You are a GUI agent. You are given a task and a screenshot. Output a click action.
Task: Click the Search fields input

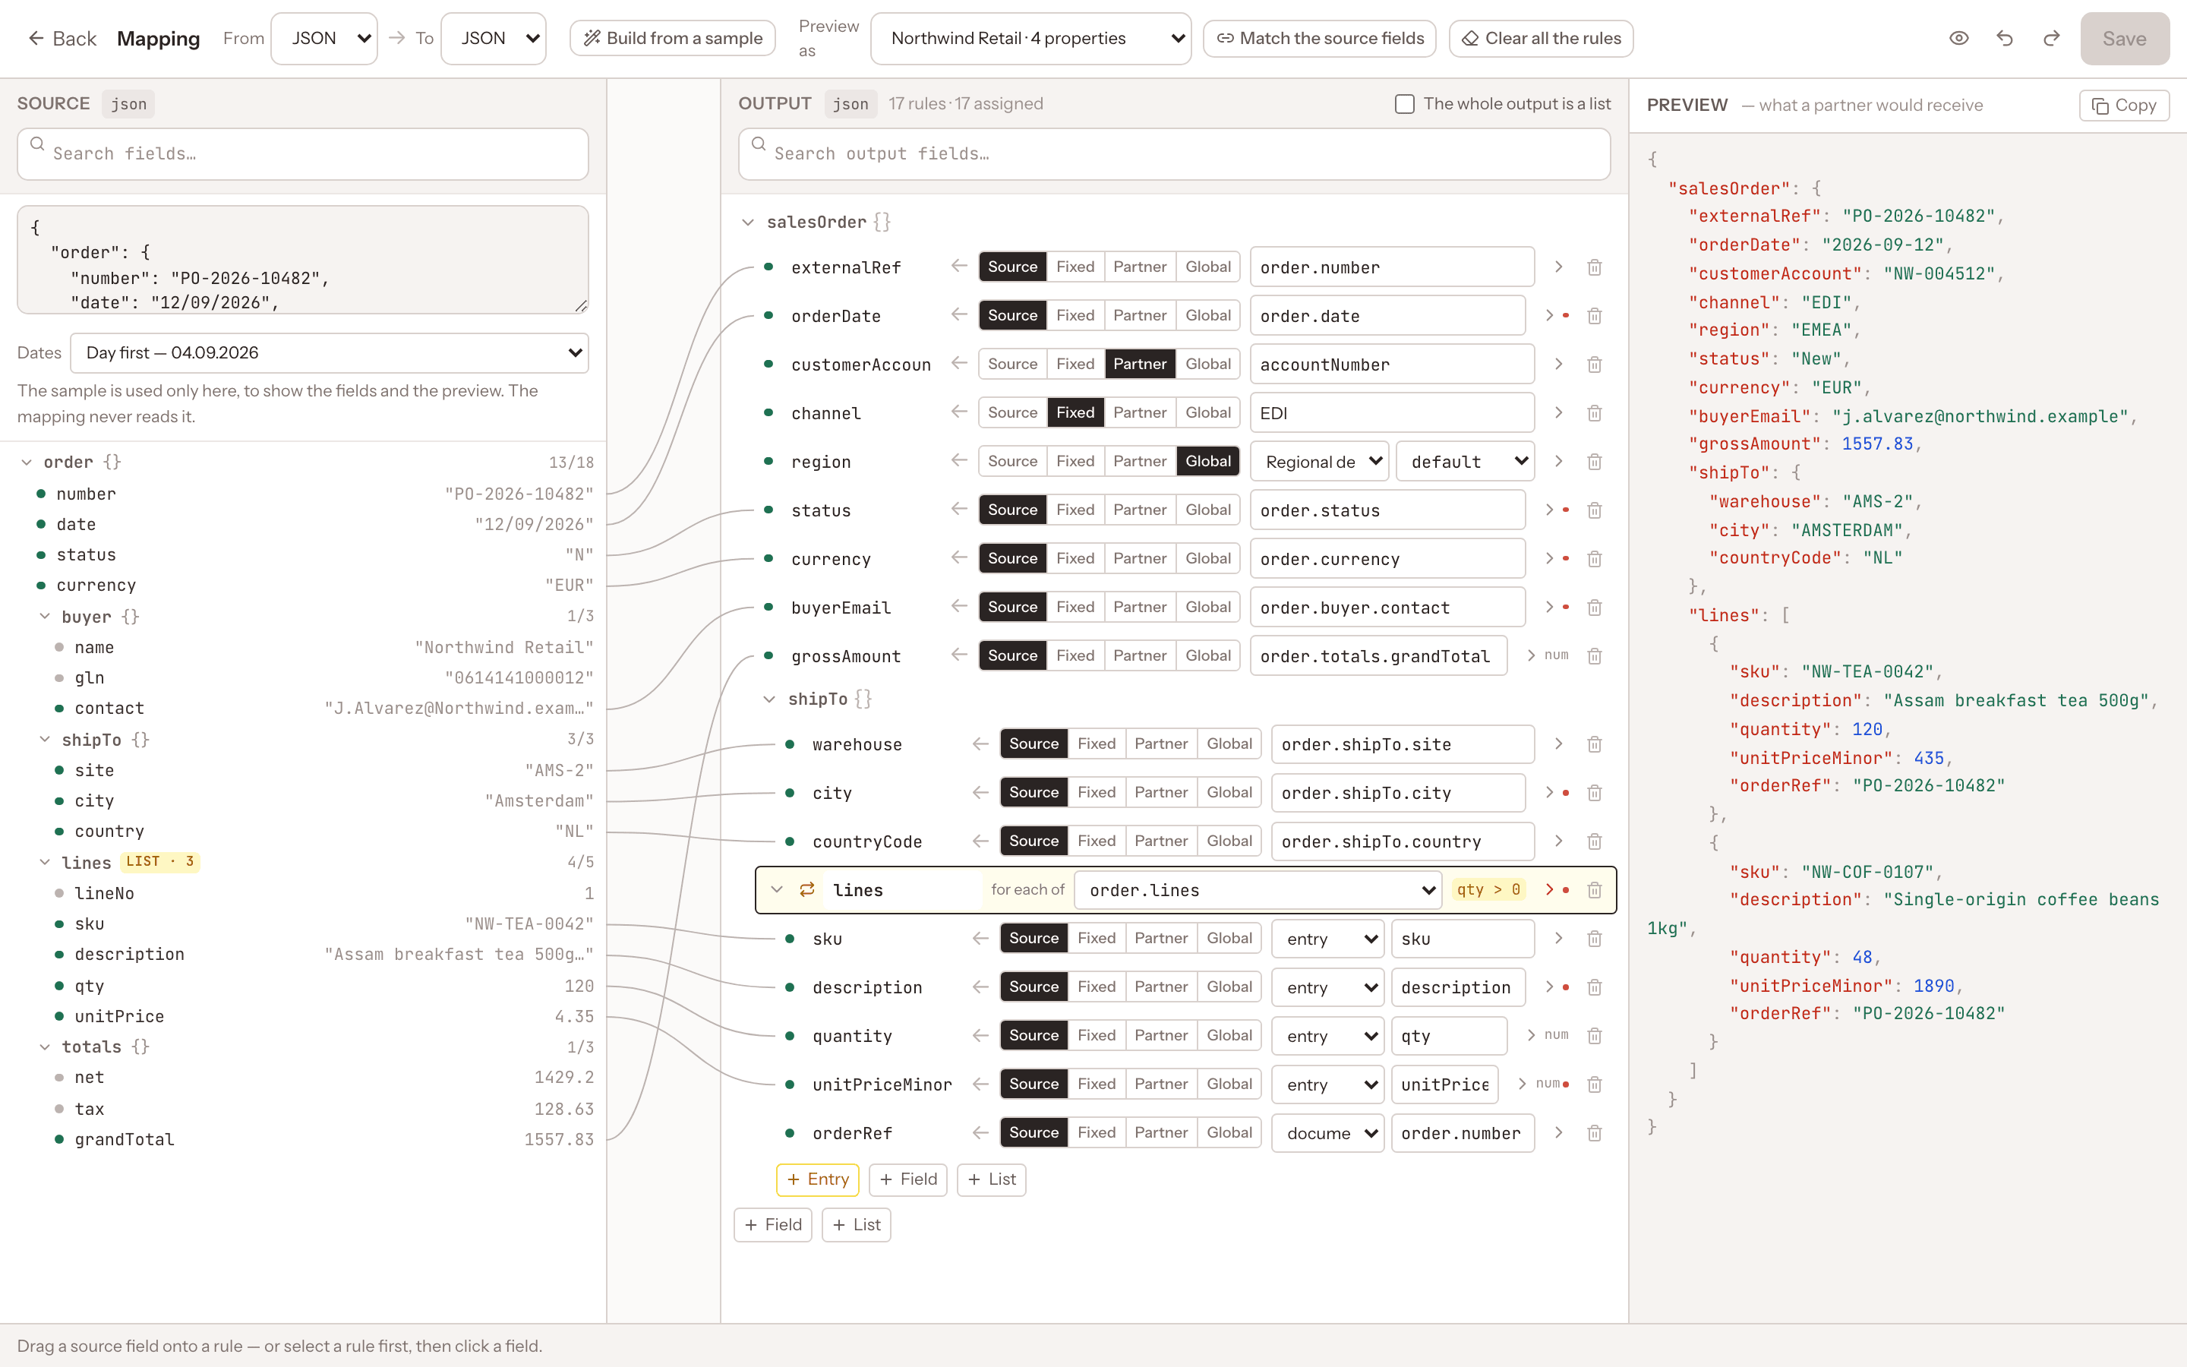303,153
